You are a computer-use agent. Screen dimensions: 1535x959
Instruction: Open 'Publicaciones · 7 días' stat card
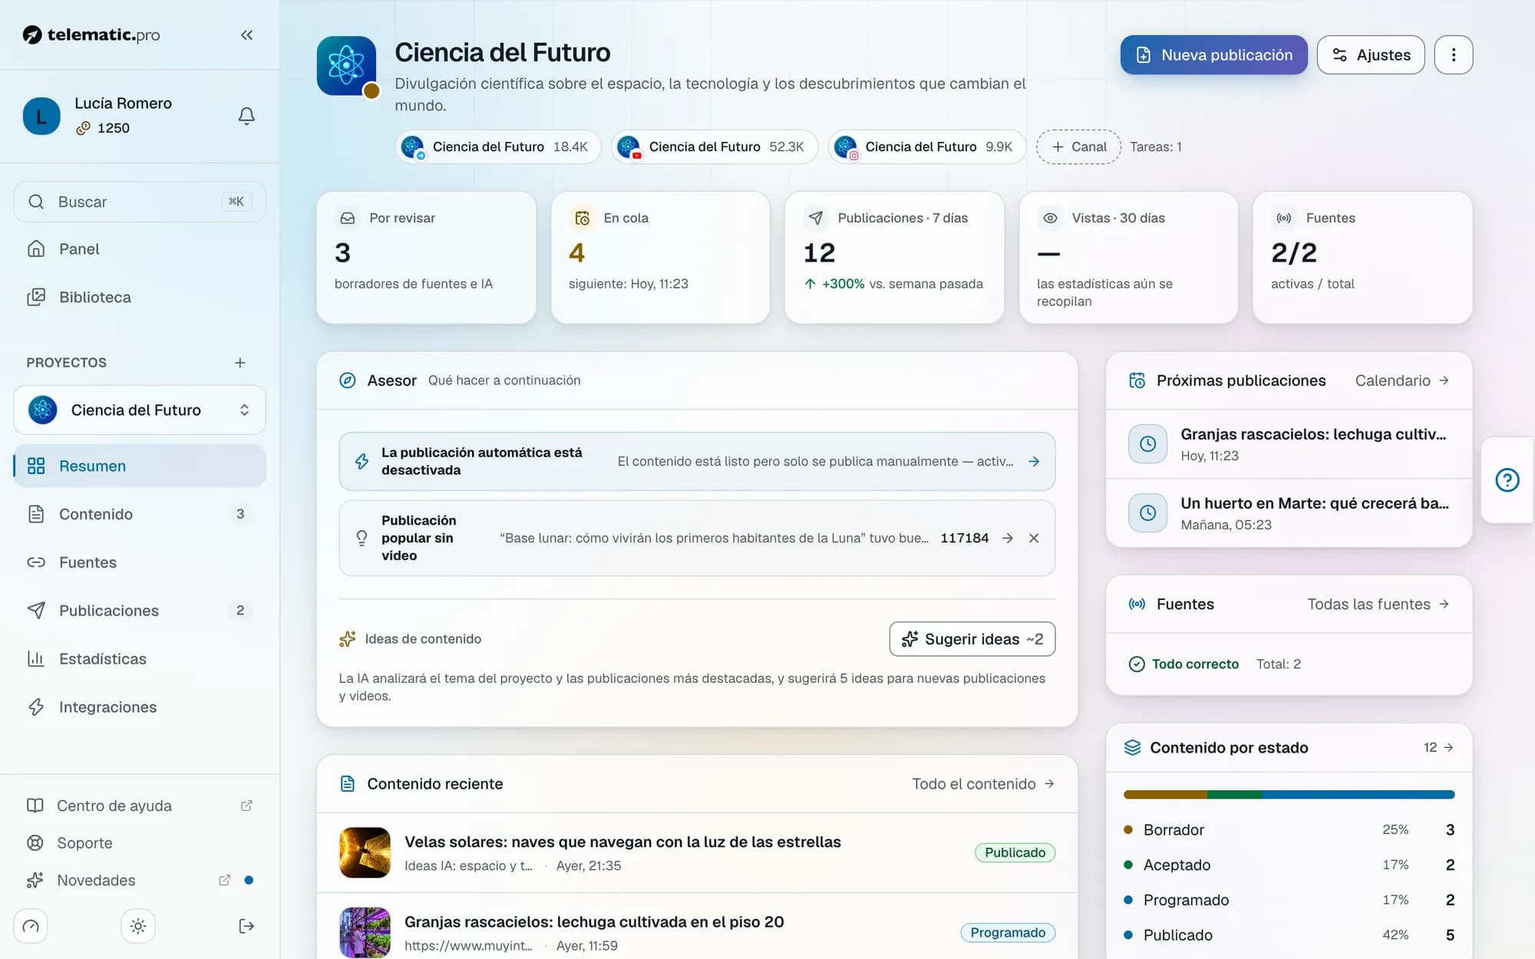click(x=894, y=257)
